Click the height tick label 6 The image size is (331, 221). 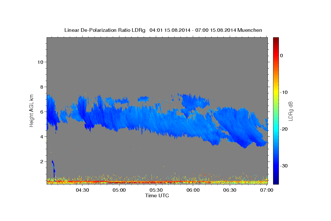pyautogui.click(x=41, y=112)
